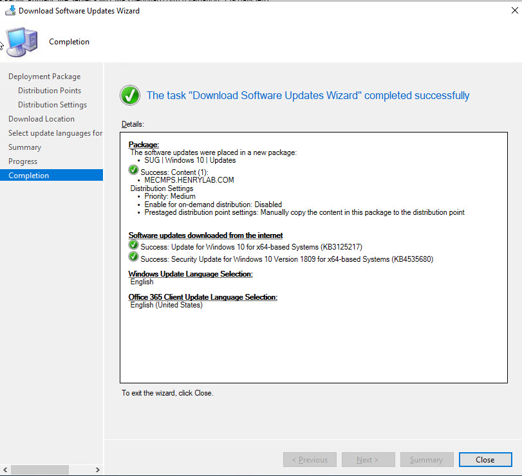Image resolution: width=522 pixels, height=476 pixels.
Task: Open the Distribution Points step
Action: (50, 91)
